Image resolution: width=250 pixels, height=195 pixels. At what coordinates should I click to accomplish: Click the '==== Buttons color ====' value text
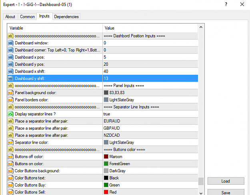pyautogui.click(x=124, y=150)
